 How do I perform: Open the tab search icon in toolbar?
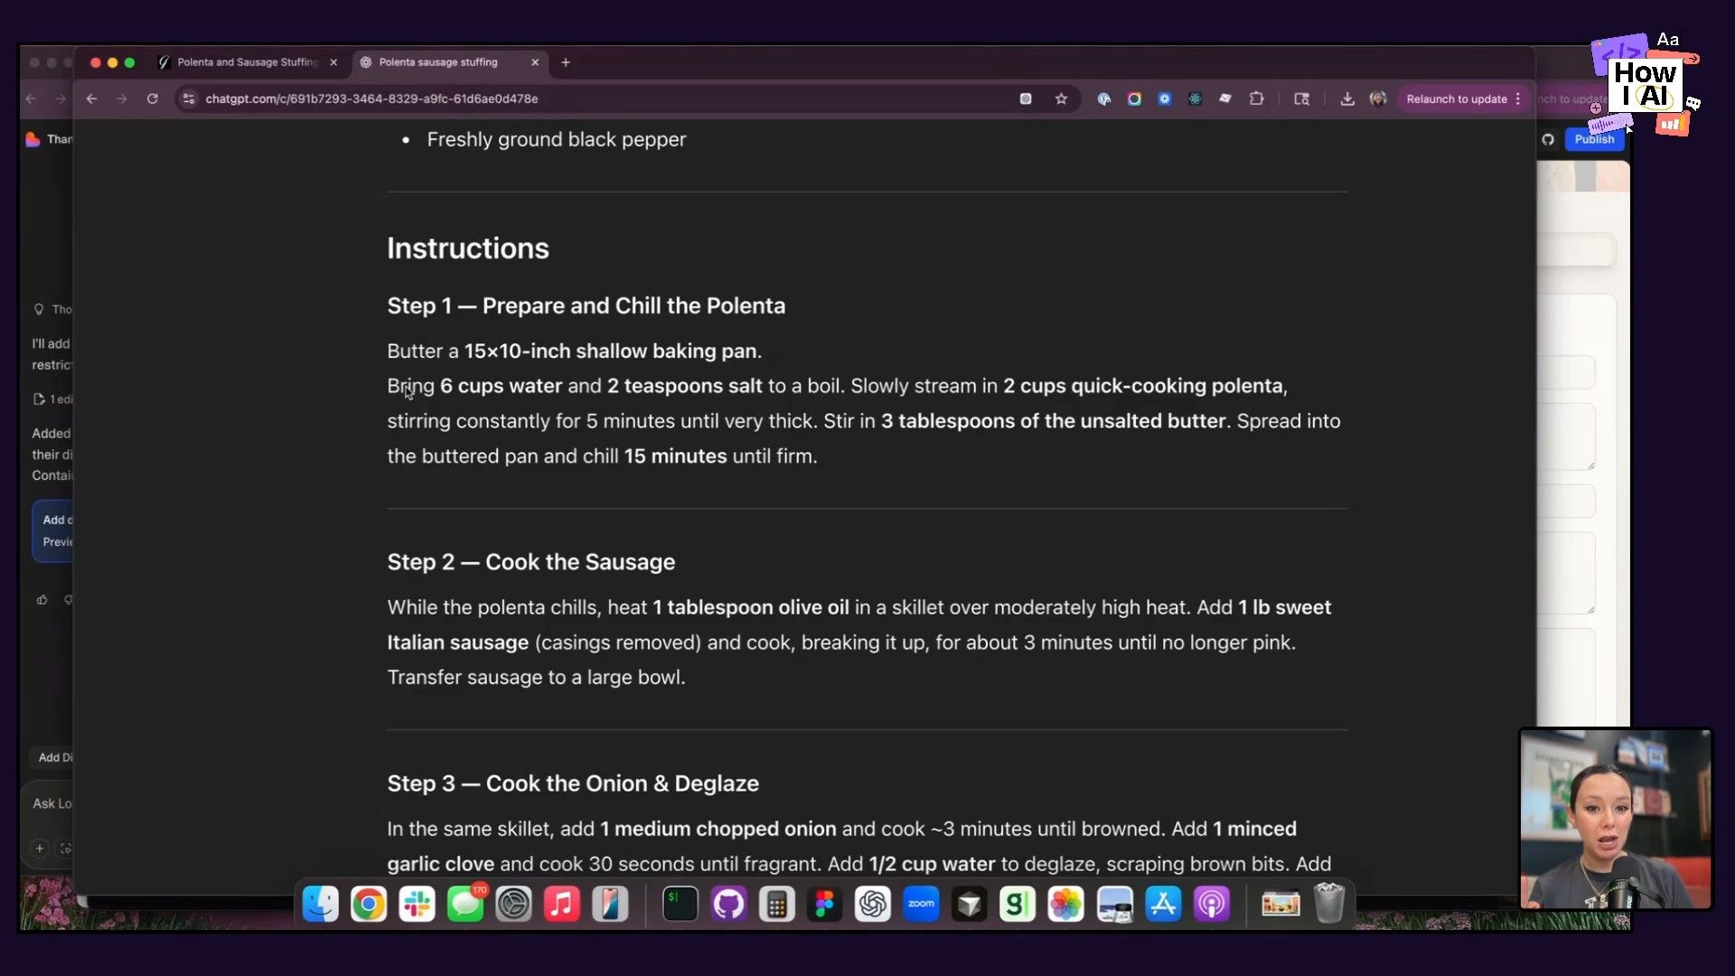[x=1301, y=99]
